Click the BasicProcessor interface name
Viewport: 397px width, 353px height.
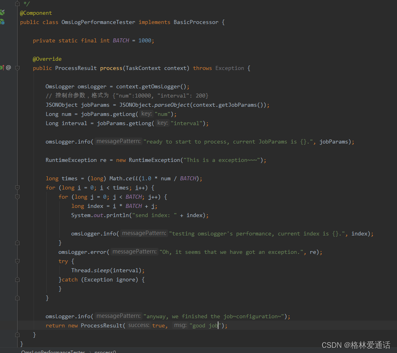(196, 22)
